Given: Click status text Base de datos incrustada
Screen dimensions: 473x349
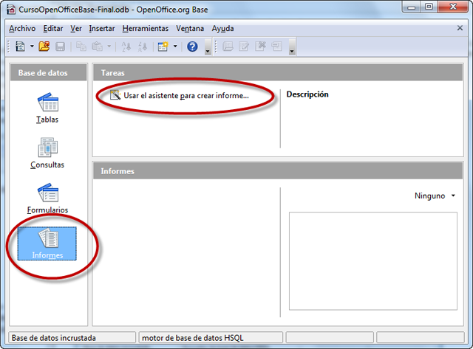Looking at the screenshot, I should point(54,338).
